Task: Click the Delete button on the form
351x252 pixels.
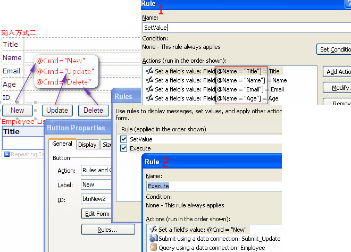Action: (x=94, y=111)
